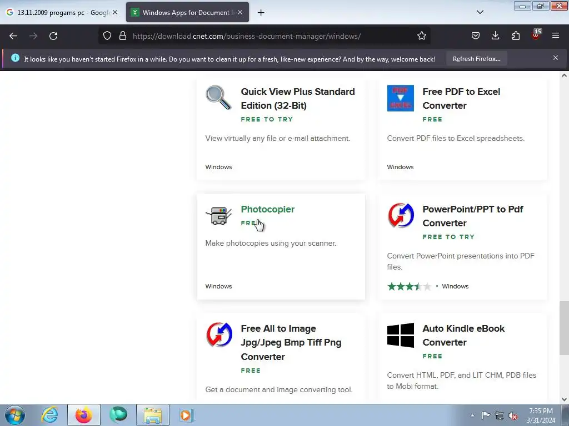Viewport: 569px width, 426px height.
Task: Click the PDF to Excel app icon
Action: pyautogui.click(x=400, y=98)
